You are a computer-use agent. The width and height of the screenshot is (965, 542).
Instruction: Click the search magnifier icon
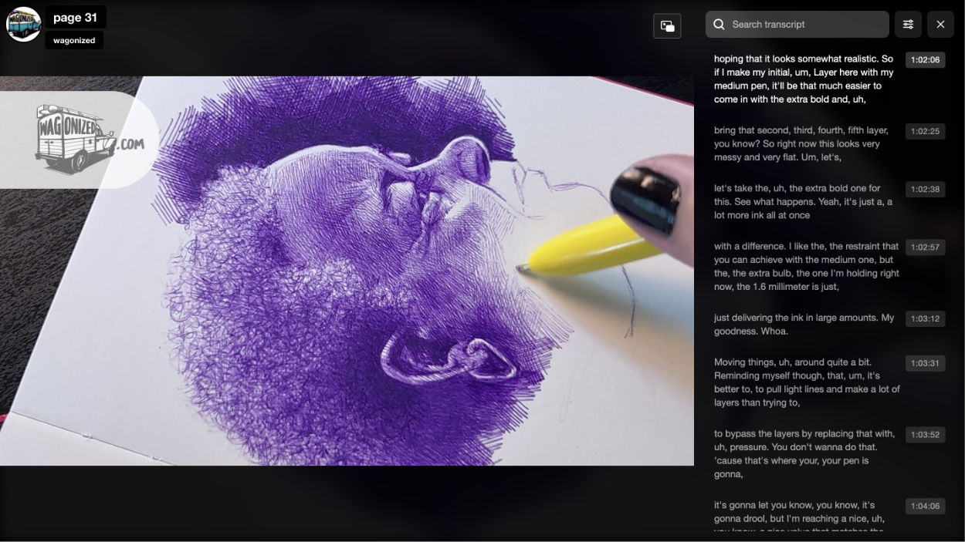(719, 25)
